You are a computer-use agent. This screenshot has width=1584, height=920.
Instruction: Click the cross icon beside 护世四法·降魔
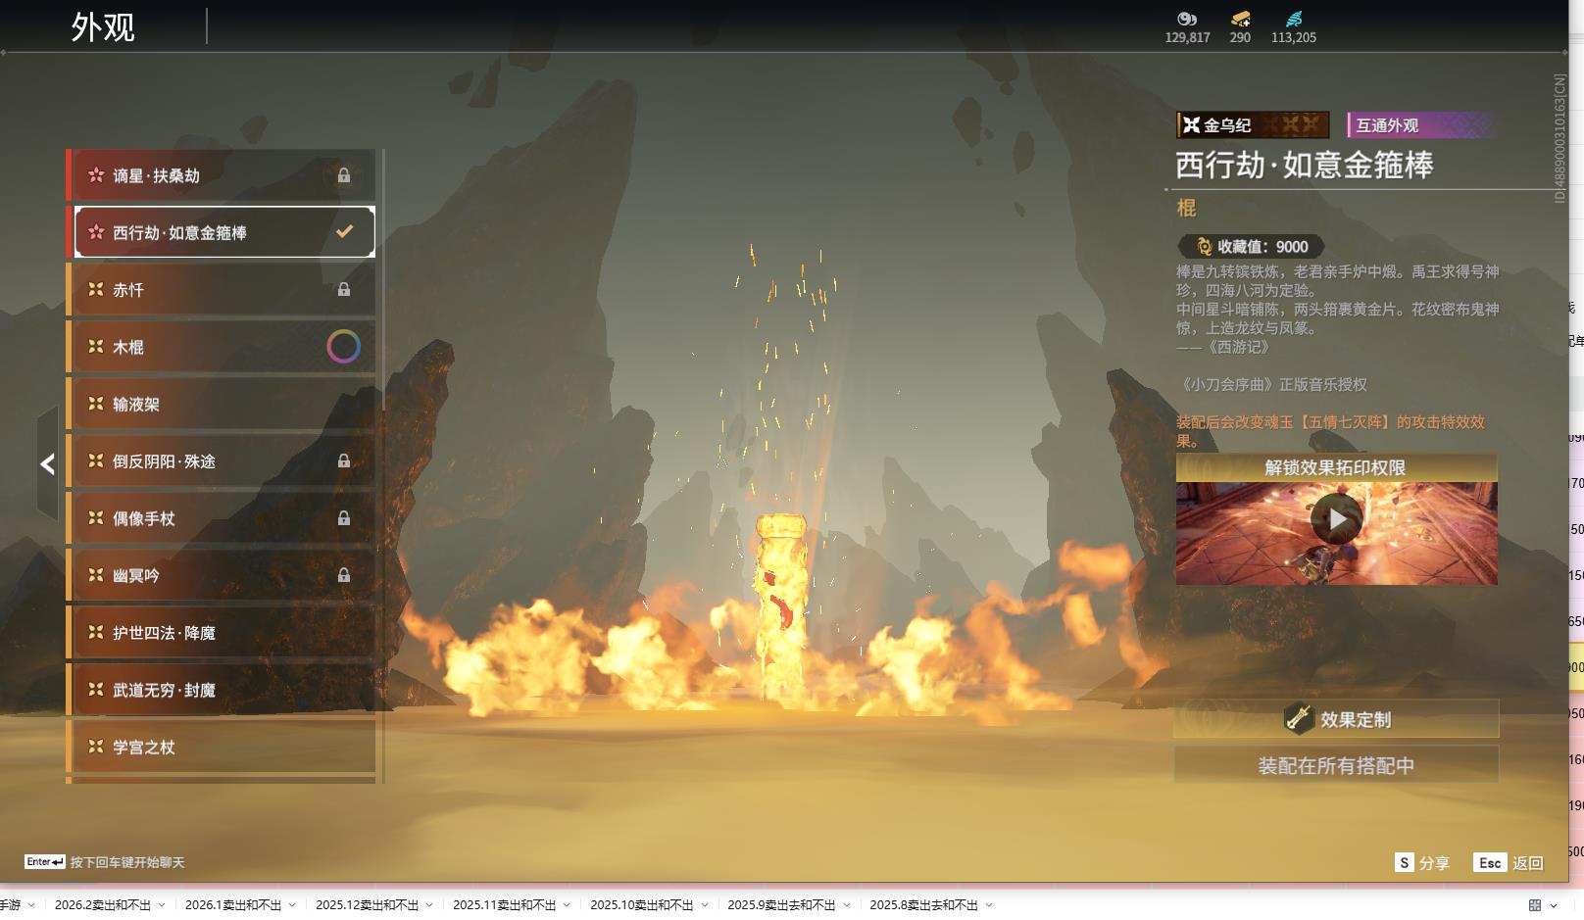96,633
